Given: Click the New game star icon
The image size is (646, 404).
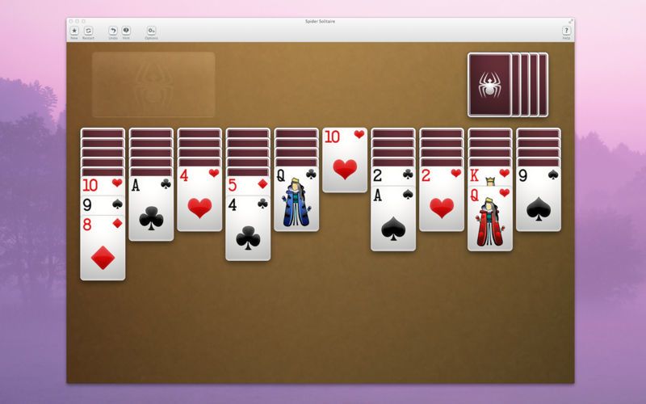Looking at the screenshot, I should (x=74, y=31).
